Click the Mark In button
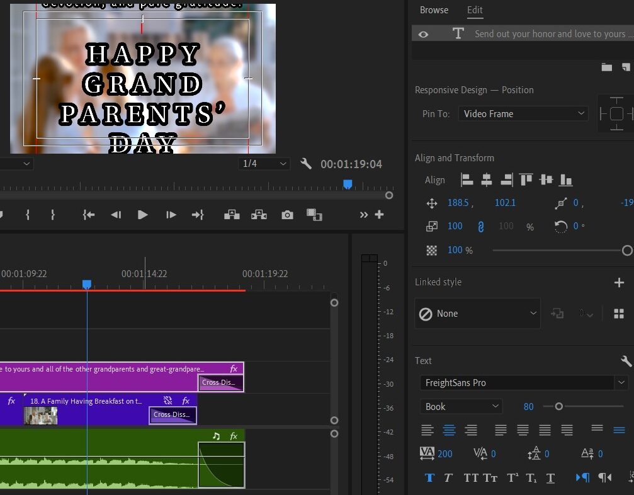The width and height of the screenshot is (634, 495). pos(28,215)
